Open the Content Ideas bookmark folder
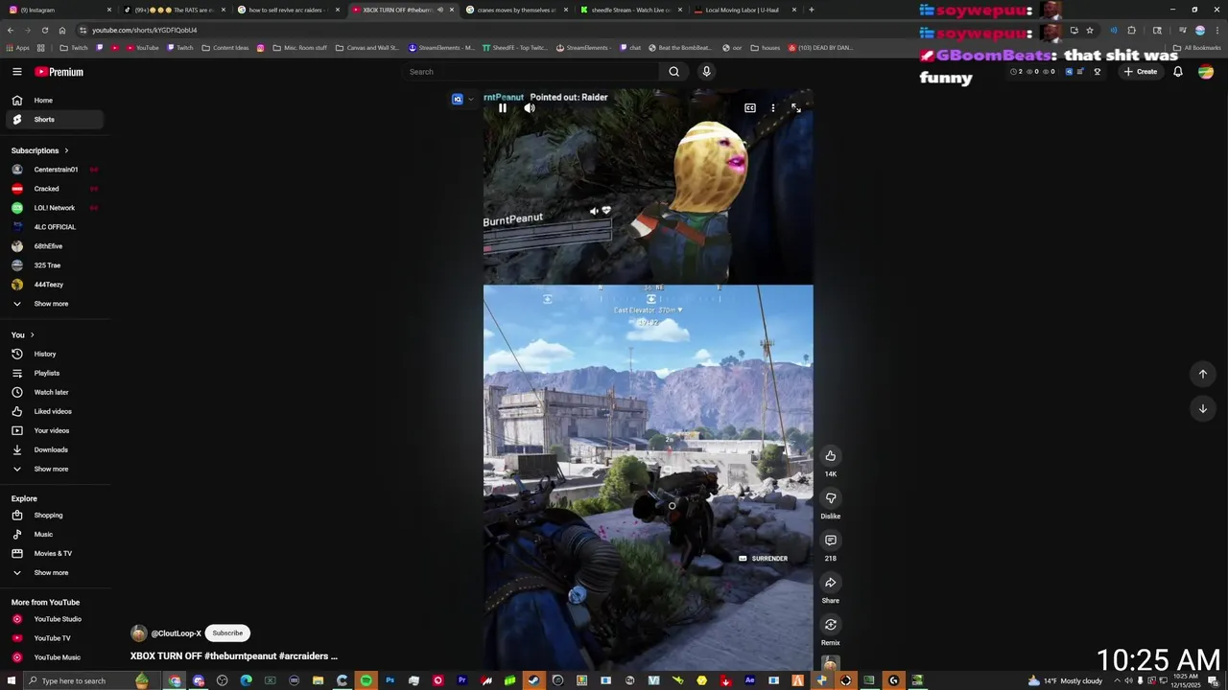Screen dimensions: 1228x690 [x=225, y=48]
